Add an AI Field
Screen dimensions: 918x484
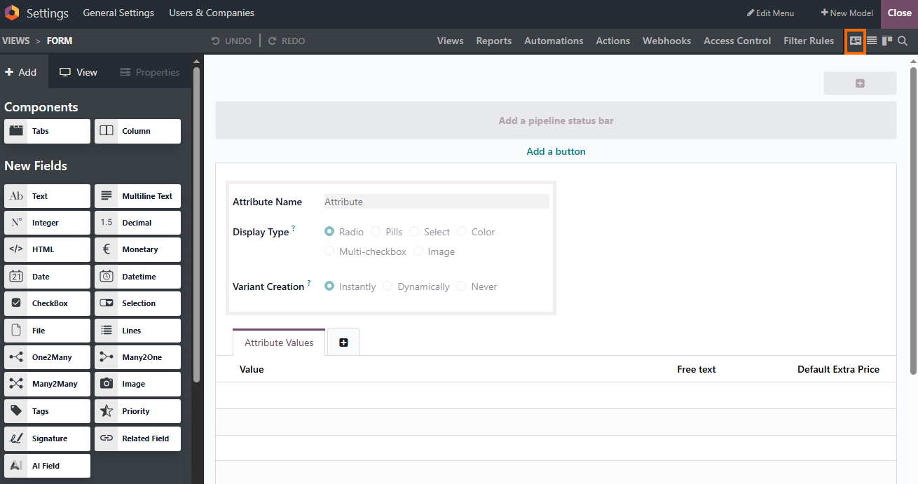[x=47, y=466]
